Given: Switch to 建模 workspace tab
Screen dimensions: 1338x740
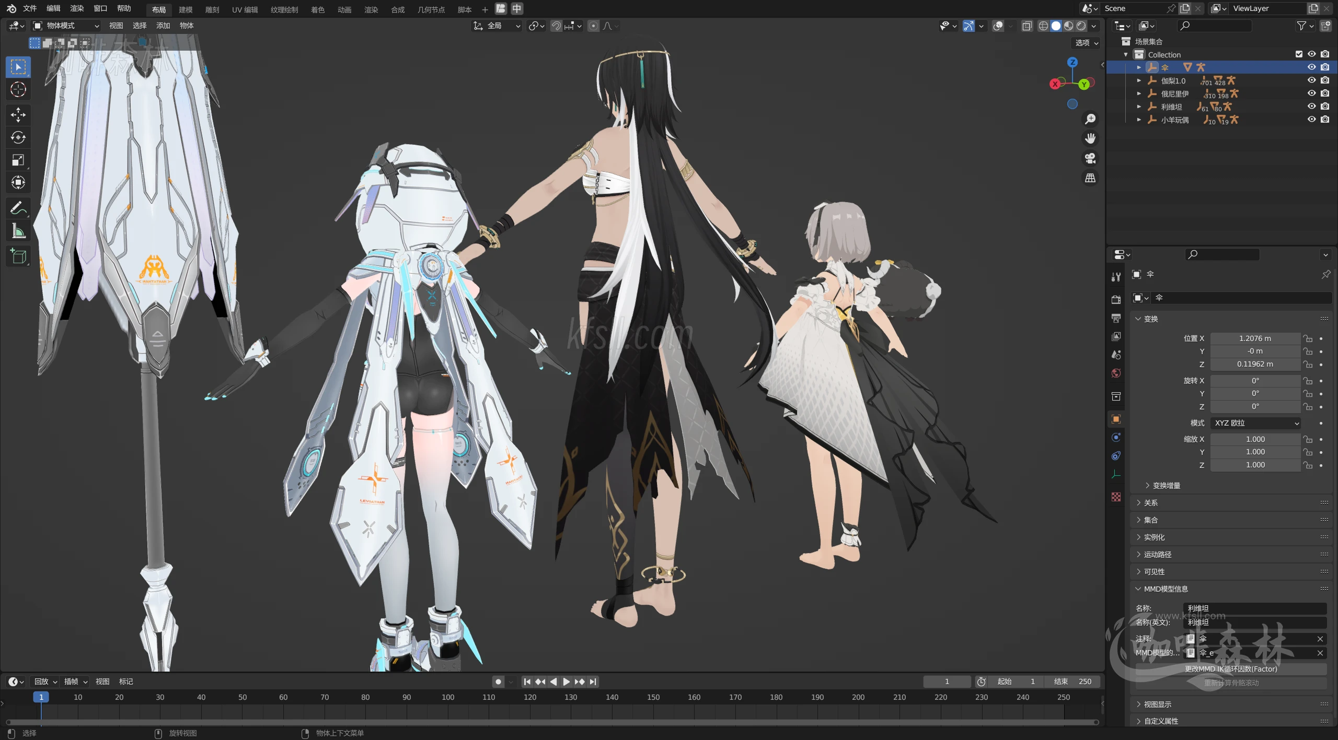Looking at the screenshot, I should tap(186, 9).
